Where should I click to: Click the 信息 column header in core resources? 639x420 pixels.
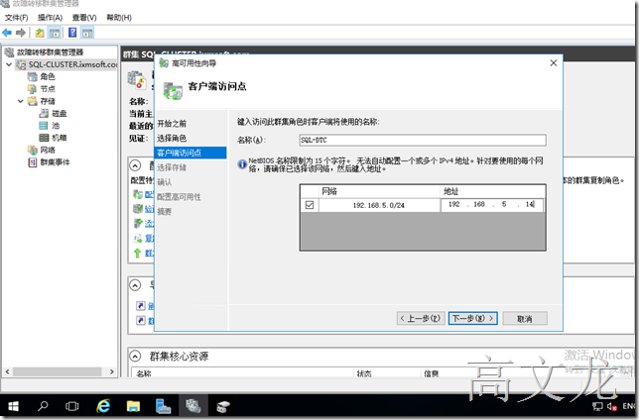[432, 373]
